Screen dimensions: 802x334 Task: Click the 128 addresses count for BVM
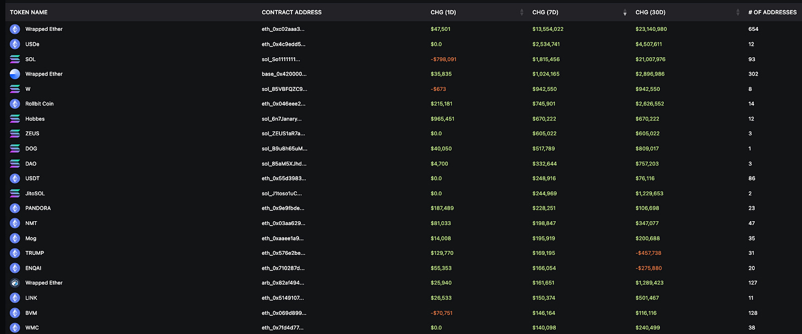click(753, 313)
